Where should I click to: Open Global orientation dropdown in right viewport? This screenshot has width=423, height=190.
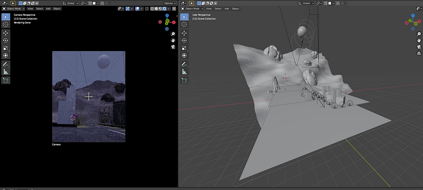pos(306,3)
